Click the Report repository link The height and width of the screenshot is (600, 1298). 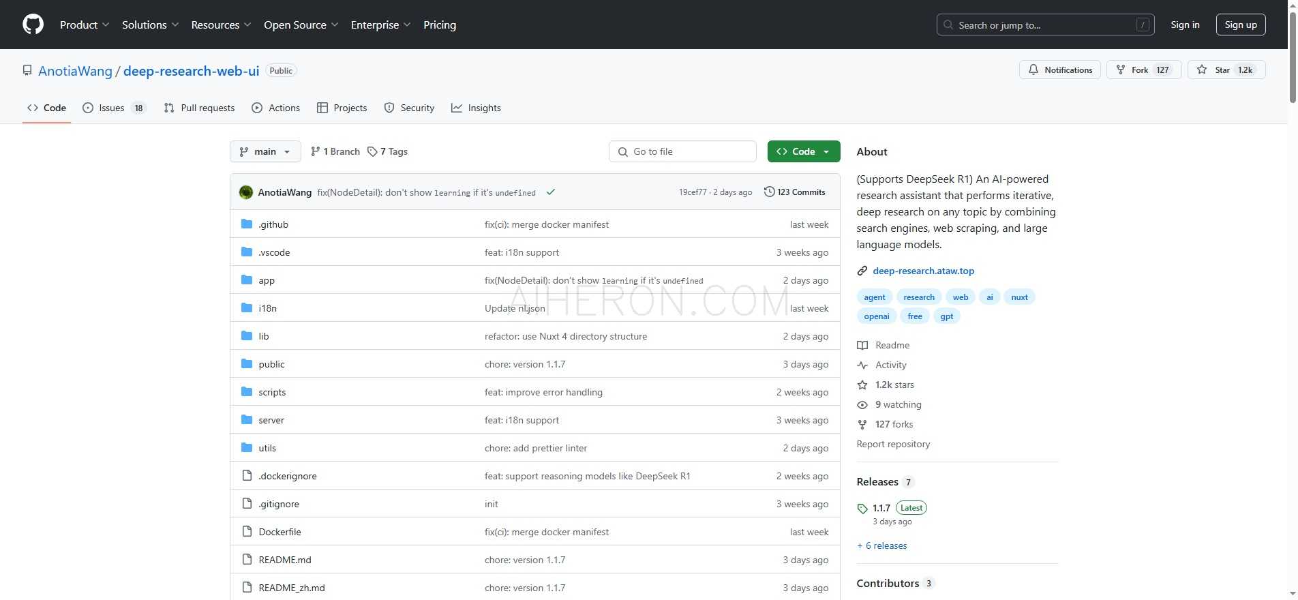tap(893, 444)
